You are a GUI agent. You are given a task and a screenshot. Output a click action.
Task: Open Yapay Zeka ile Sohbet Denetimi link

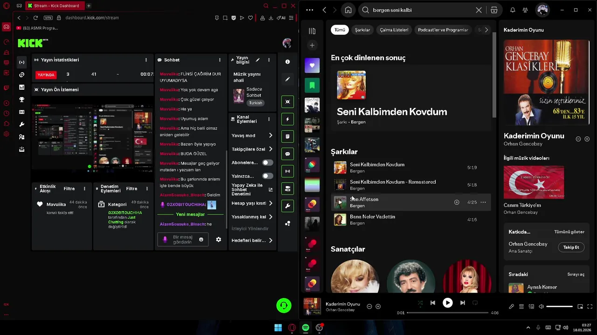[x=252, y=189]
